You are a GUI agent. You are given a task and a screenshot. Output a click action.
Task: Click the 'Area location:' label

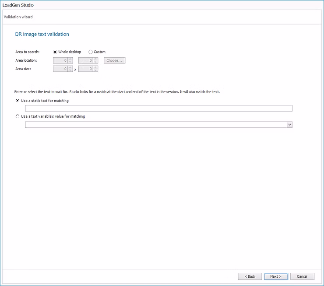[x=26, y=60]
